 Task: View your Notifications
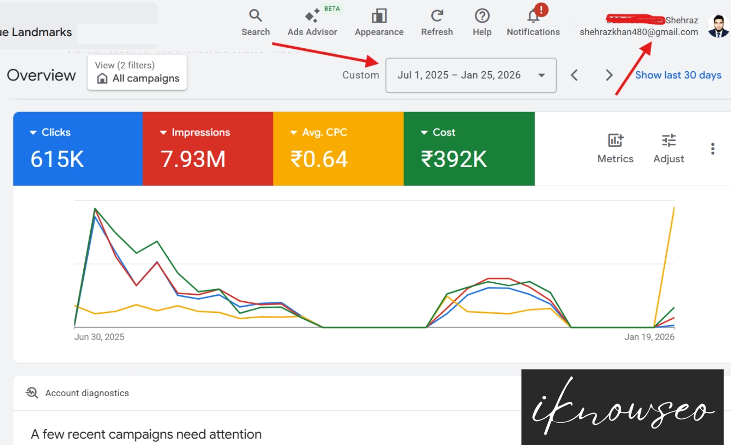coord(533,22)
